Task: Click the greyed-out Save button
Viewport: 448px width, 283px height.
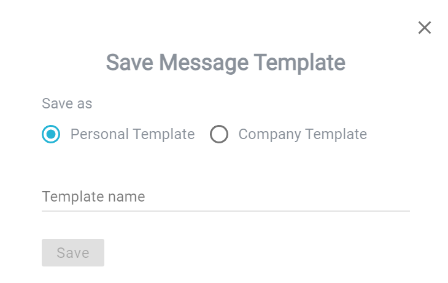Action: pyautogui.click(x=73, y=253)
